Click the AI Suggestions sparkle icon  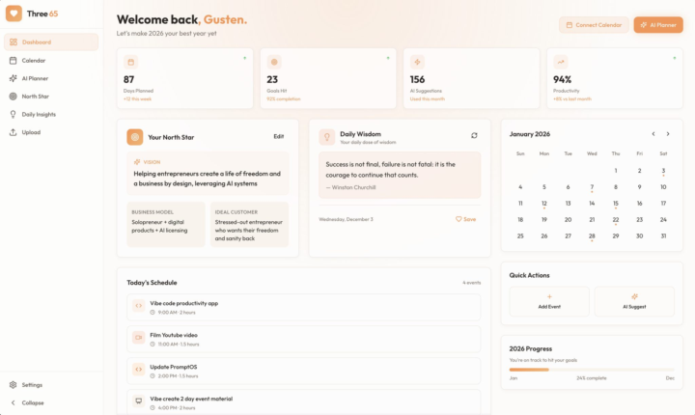click(418, 62)
